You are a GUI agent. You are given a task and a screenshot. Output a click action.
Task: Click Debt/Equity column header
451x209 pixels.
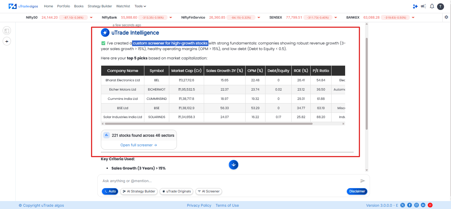278,71
